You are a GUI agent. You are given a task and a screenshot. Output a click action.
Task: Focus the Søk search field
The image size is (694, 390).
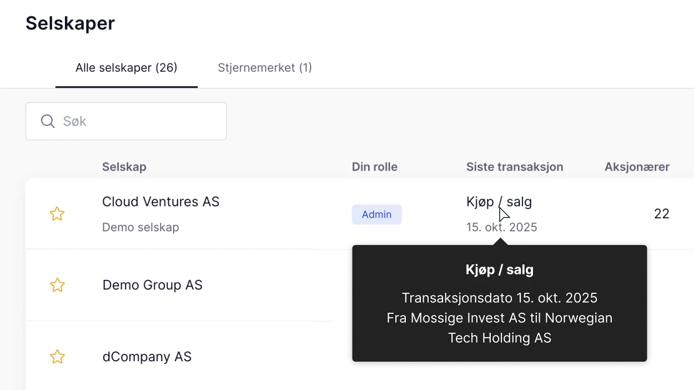pyautogui.click(x=139, y=121)
